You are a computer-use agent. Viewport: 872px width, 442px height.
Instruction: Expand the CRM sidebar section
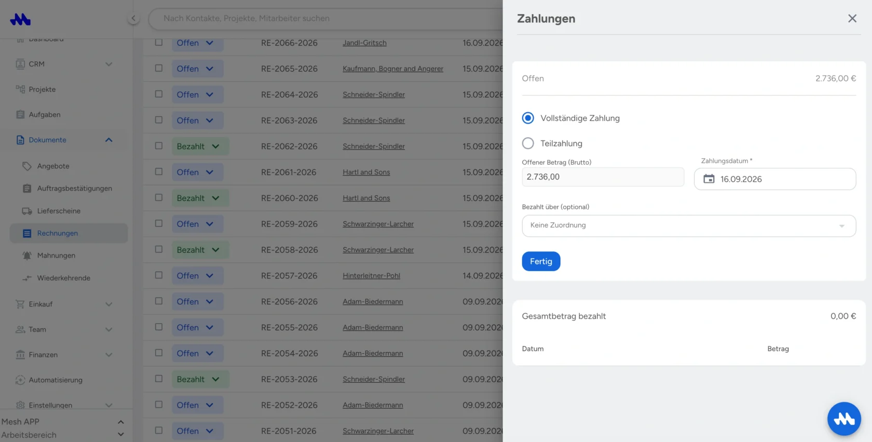(x=109, y=64)
